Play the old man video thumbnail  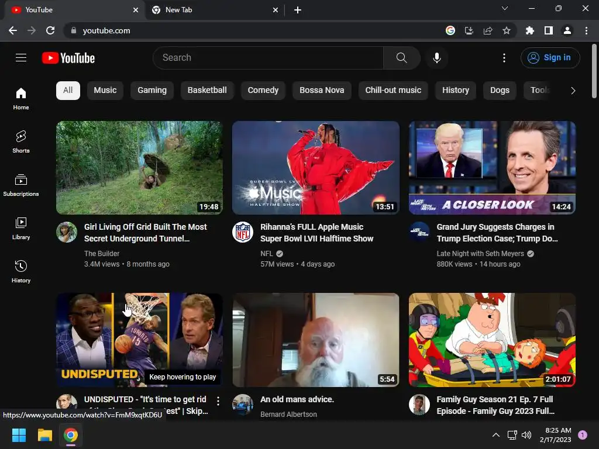[x=316, y=340]
